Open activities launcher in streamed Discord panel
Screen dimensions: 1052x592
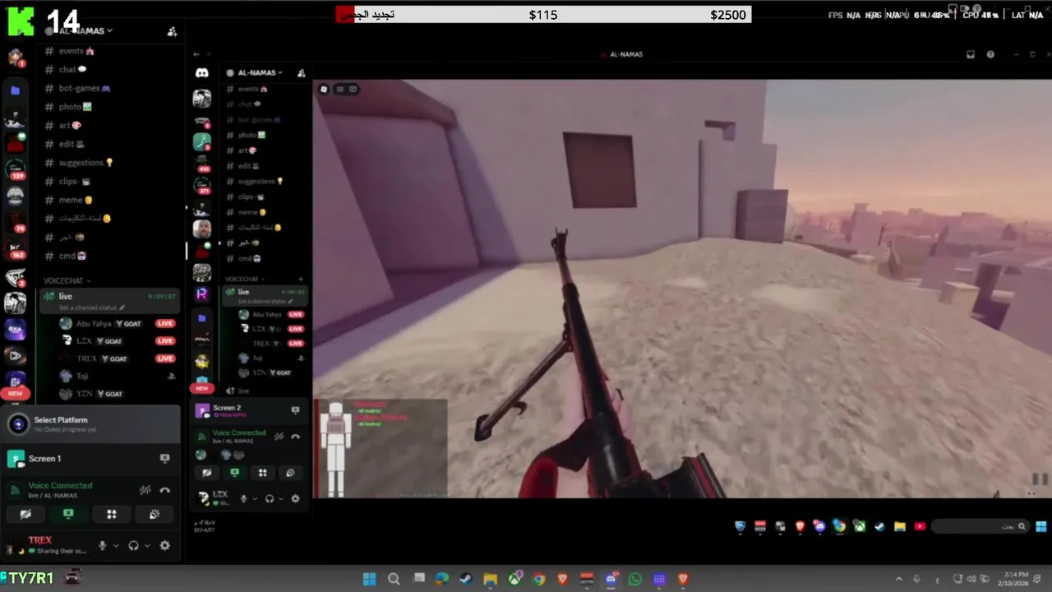pos(262,473)
